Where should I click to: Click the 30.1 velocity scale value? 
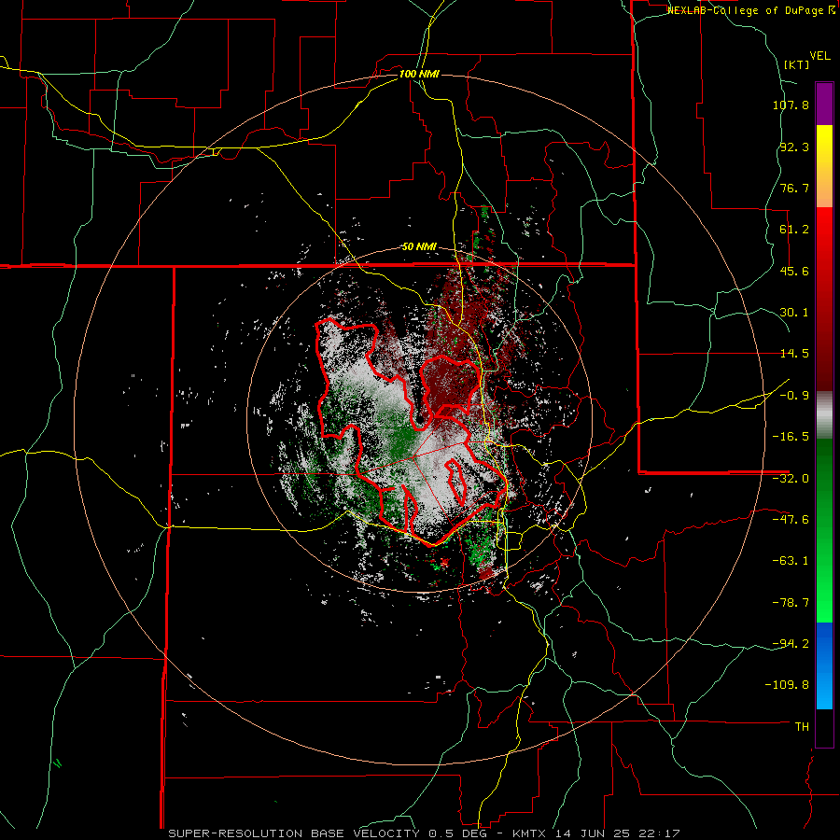pos(794,313)
